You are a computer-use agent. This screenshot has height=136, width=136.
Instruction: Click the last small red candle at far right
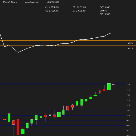click(x=113, y=84)
